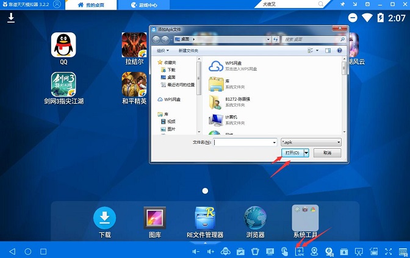This screenshot has width=410, height=258.
Task: Toggle fullscreen mode icon
Action: pos(388,251)
